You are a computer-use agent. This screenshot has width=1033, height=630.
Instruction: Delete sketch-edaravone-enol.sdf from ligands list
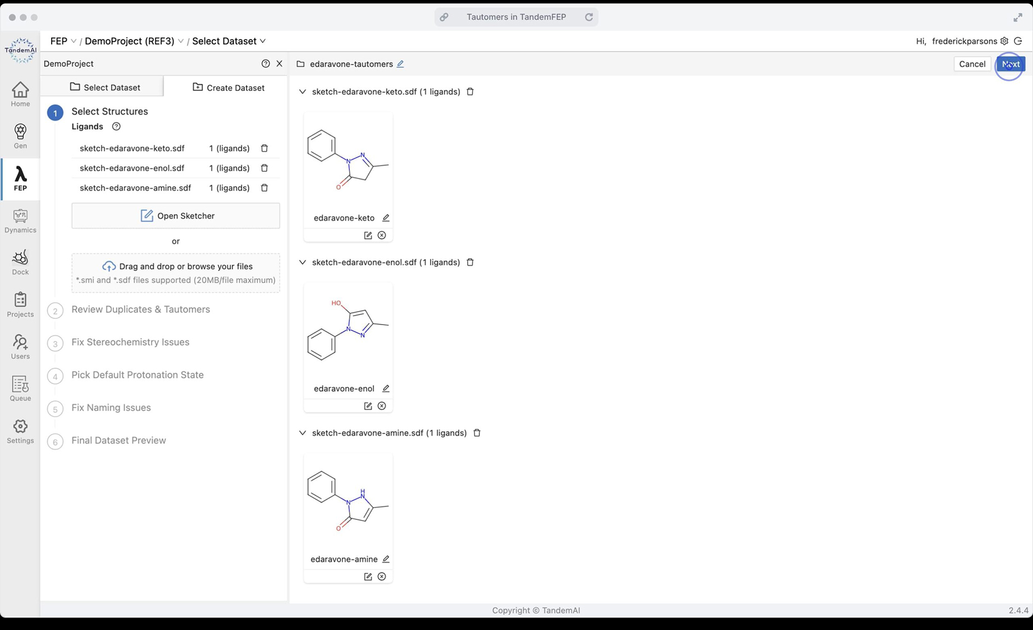pos(264,168)
